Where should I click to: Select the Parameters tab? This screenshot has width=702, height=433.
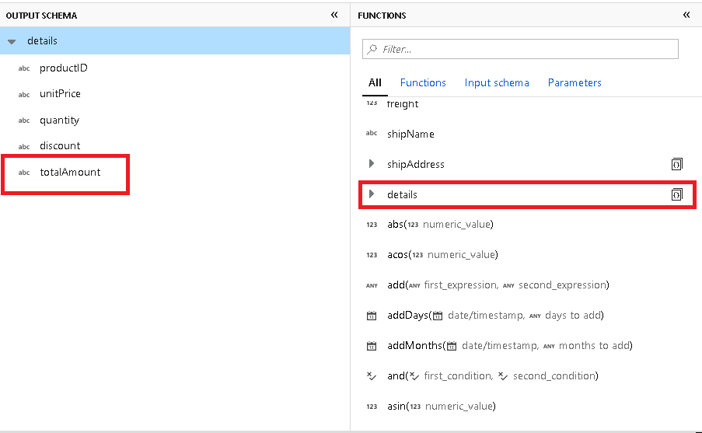tap(575, 82)
